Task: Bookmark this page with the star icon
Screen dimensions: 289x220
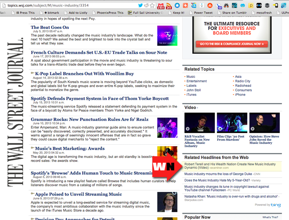Action: [152, 5]
